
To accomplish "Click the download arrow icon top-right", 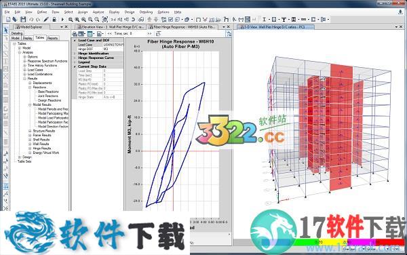I will click(400, 12).
